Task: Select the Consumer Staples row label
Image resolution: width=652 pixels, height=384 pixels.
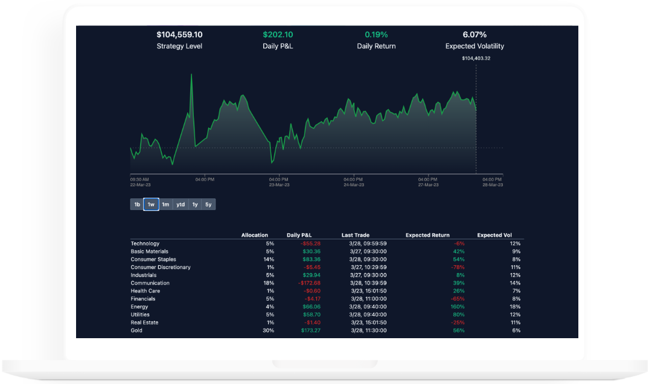Action: (153, 259)
